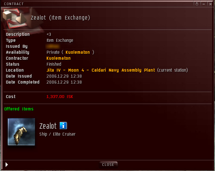Click the Finished status value
The image size is (215, 171).
pyautogui.click(x=54, y=64)
